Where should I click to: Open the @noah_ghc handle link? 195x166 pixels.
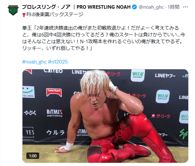tap(151, 7)
